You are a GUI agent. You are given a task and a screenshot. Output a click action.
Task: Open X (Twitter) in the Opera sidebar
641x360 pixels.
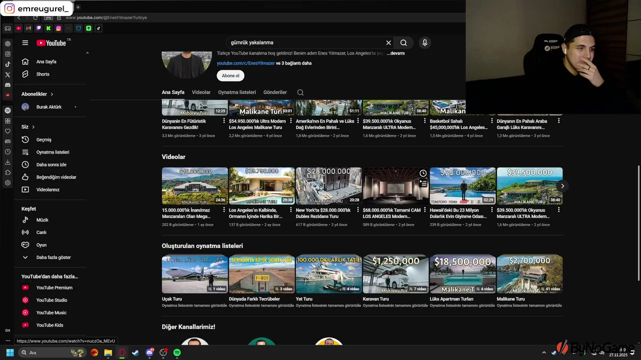(x=8, y=74)
